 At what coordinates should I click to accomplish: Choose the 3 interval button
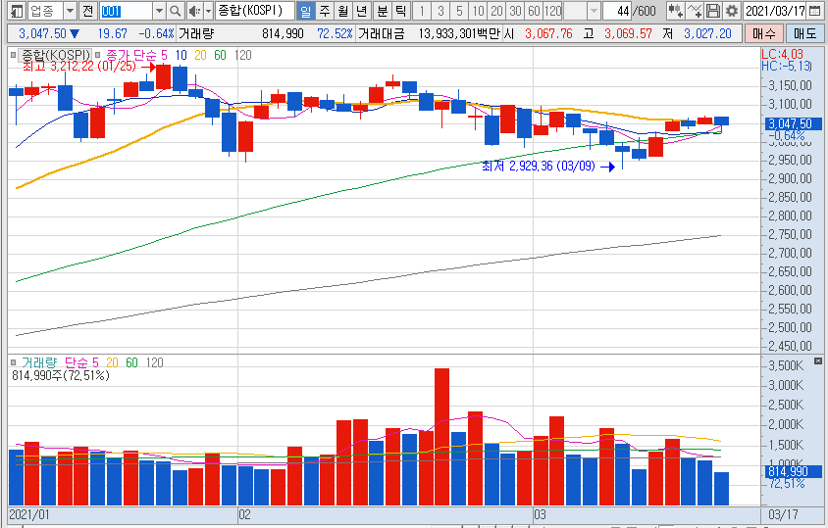click(x=440, y=10)
